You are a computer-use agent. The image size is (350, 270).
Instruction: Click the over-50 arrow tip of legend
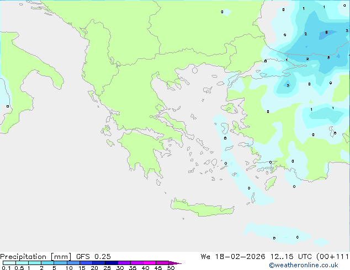tap(175, 263)
